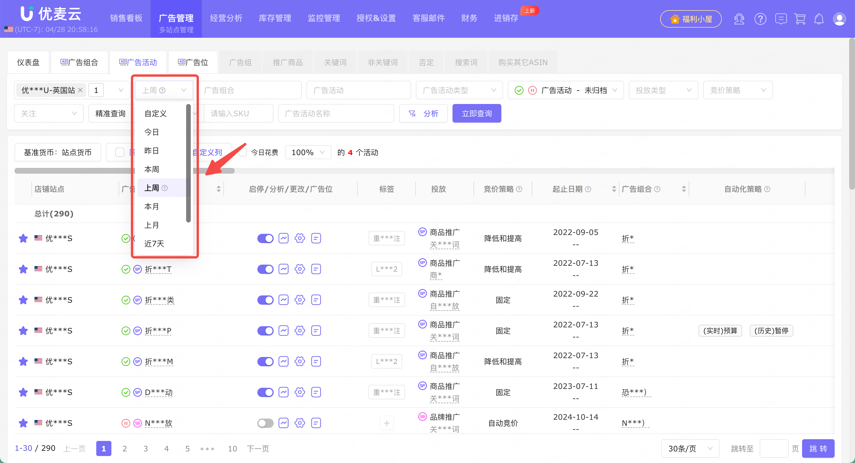855x463 pixels.
Task: Enable campaign switch in N***放 row
Action: coord(265,423)
